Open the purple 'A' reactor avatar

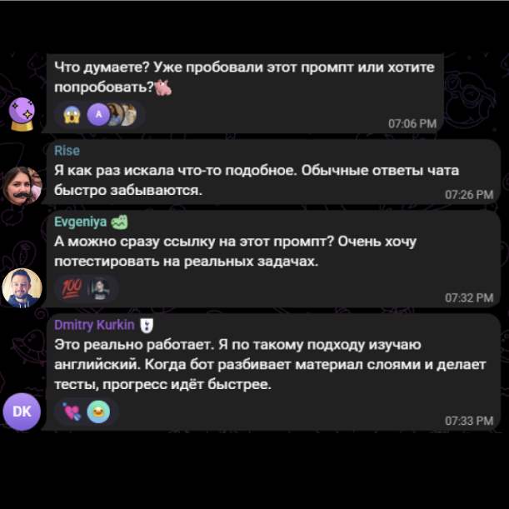click(x=98, y=115)
